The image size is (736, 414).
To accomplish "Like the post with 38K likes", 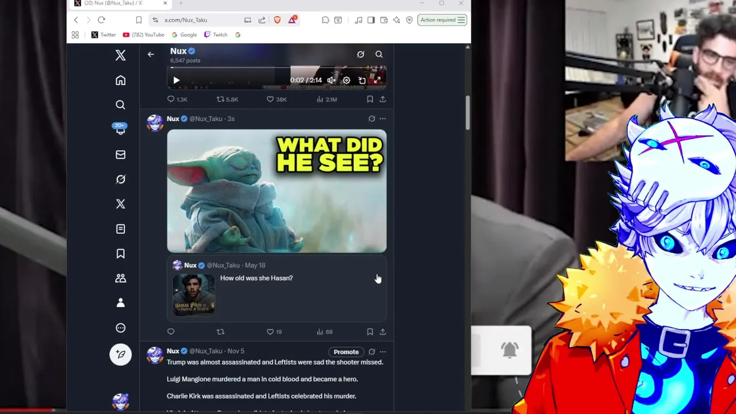I will [277, 99].
